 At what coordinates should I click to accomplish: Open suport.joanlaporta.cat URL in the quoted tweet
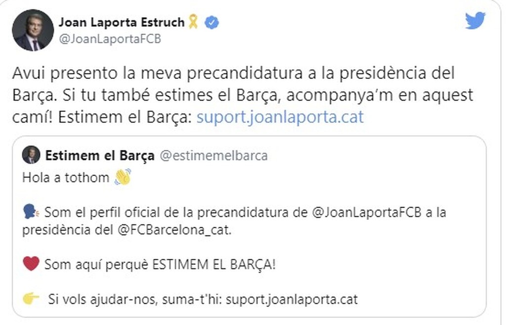(x=301, y=299)
